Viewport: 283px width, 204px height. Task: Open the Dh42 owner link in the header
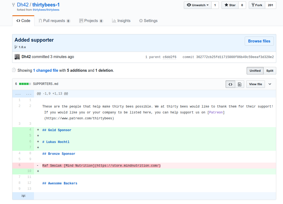pos(23,5)
